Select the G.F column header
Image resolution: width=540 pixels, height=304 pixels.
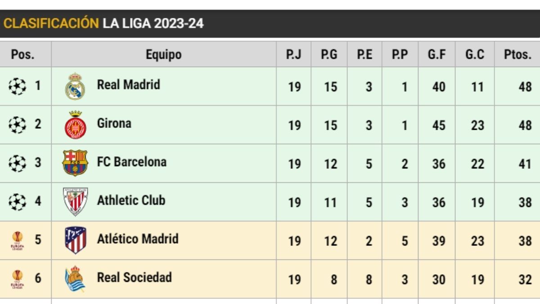(436, 54)
